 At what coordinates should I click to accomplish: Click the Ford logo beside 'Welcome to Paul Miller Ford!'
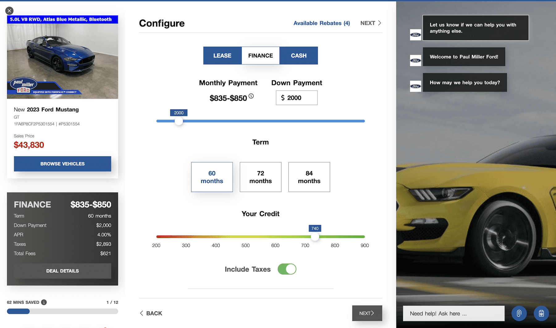(x=415, y=60)
